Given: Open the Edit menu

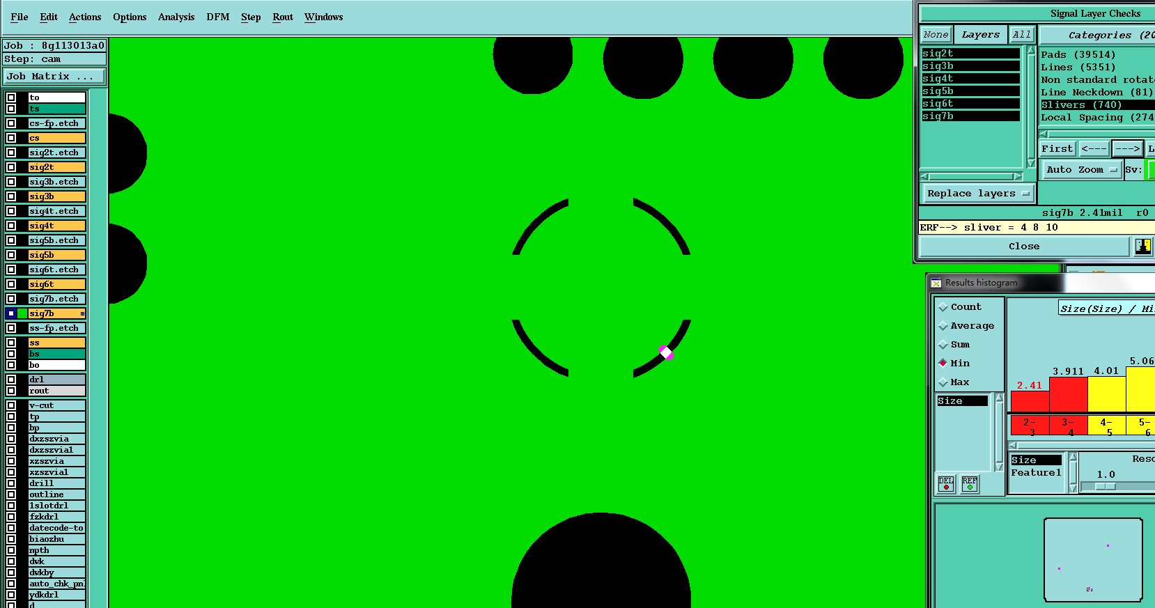Looking at the screenshot, I should point(49,17).
